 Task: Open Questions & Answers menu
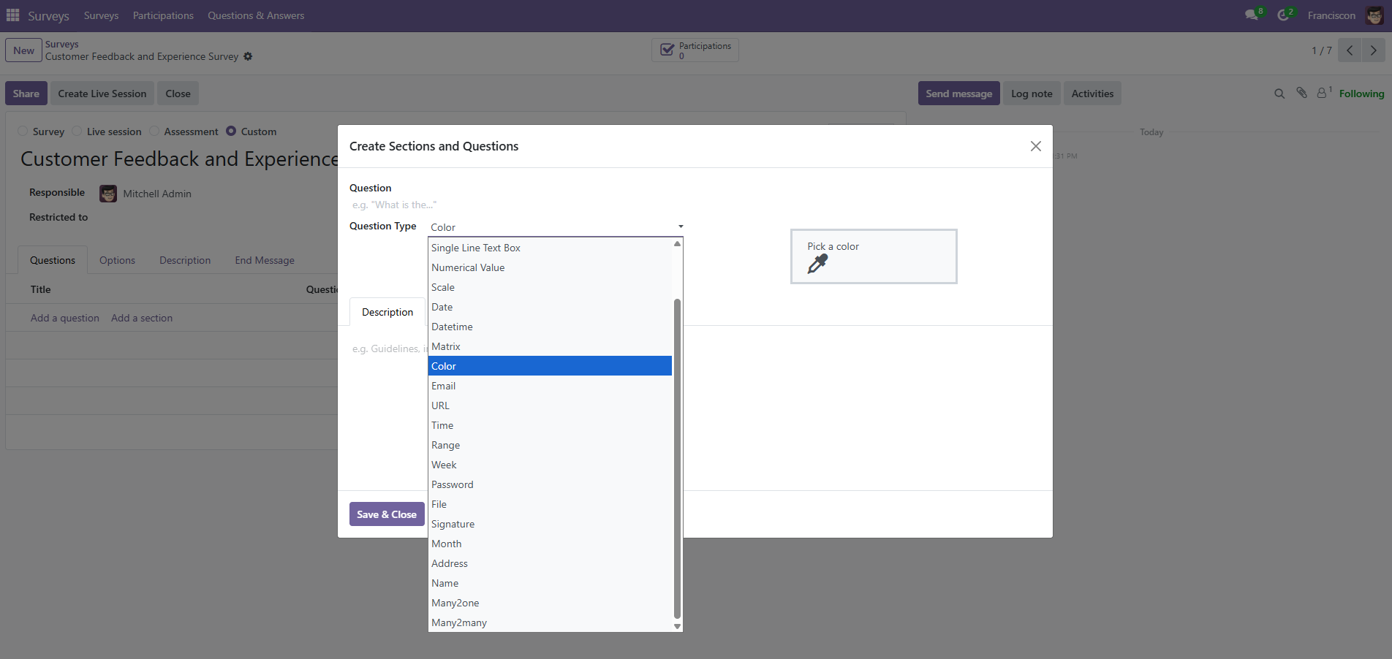click(x=256, y=15)
